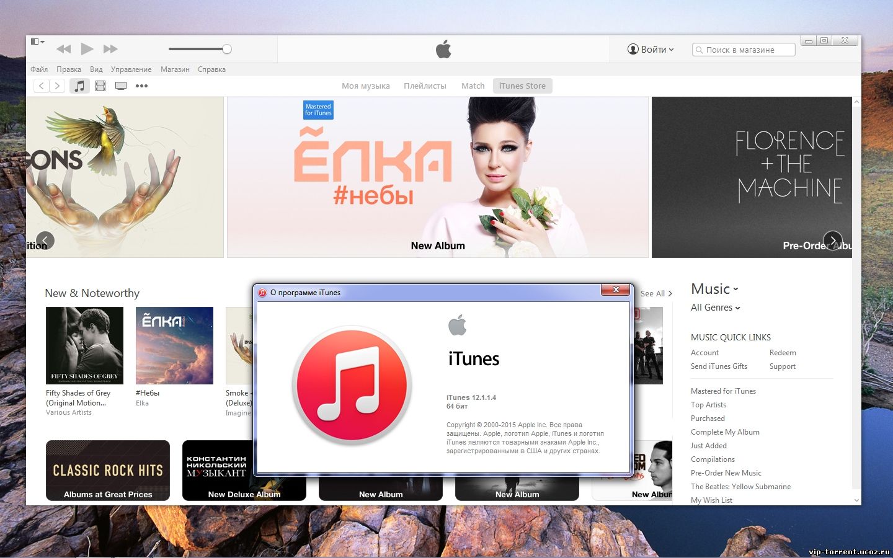Click the store page scrollbar down arrow
Screen dimensions: 893x558
click(856, 500)
